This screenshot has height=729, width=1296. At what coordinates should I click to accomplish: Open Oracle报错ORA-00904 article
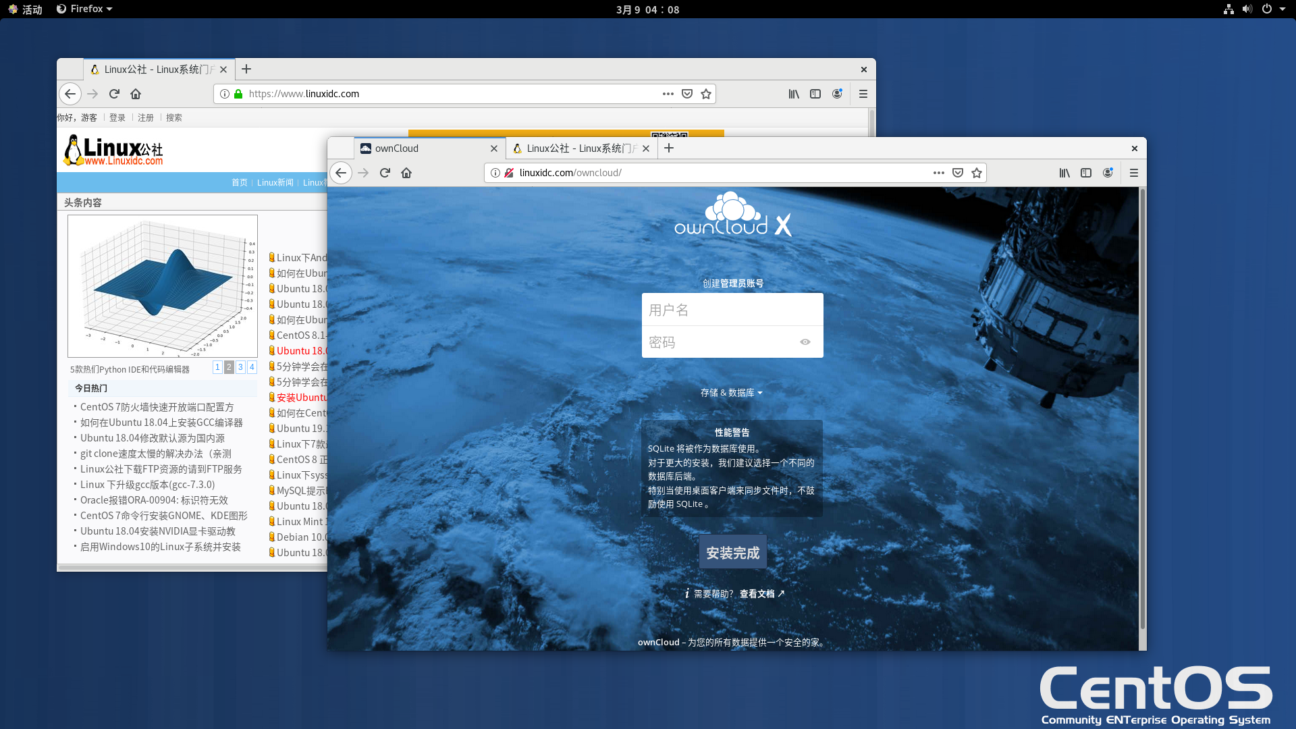(154, 500)
